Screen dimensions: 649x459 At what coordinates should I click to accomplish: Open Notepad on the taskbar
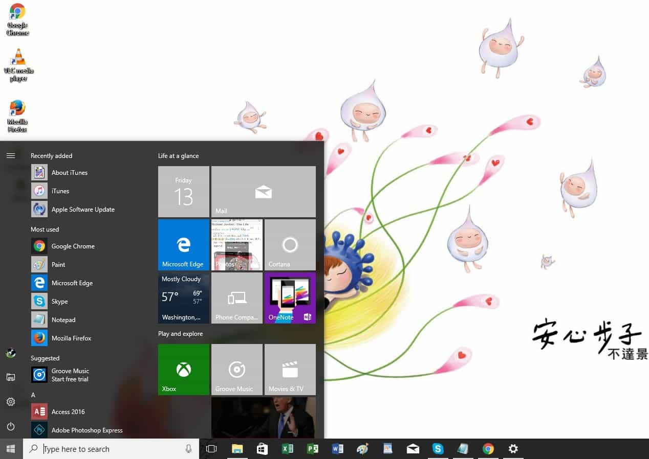point(463,449)
